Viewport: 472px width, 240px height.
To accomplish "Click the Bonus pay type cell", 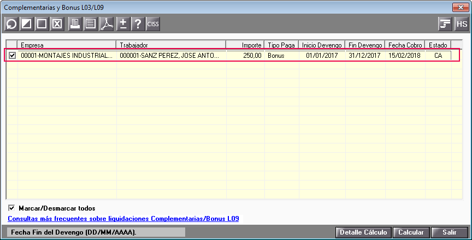I will [281, 56].
